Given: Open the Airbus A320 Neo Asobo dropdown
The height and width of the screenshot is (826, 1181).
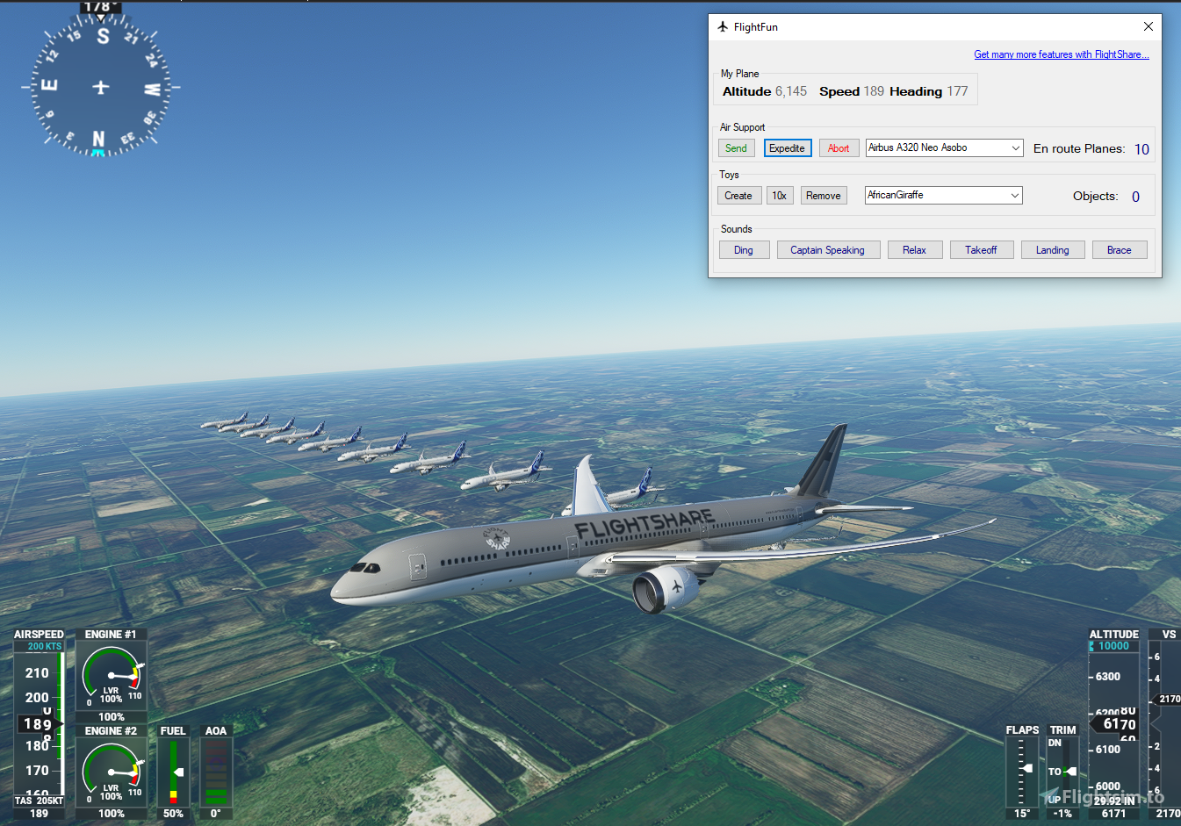Looking at the screenshot, I should [944, 148].
